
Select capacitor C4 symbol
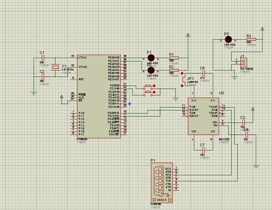point(247,135)
